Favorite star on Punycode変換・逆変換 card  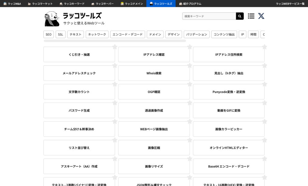[264, 84]
